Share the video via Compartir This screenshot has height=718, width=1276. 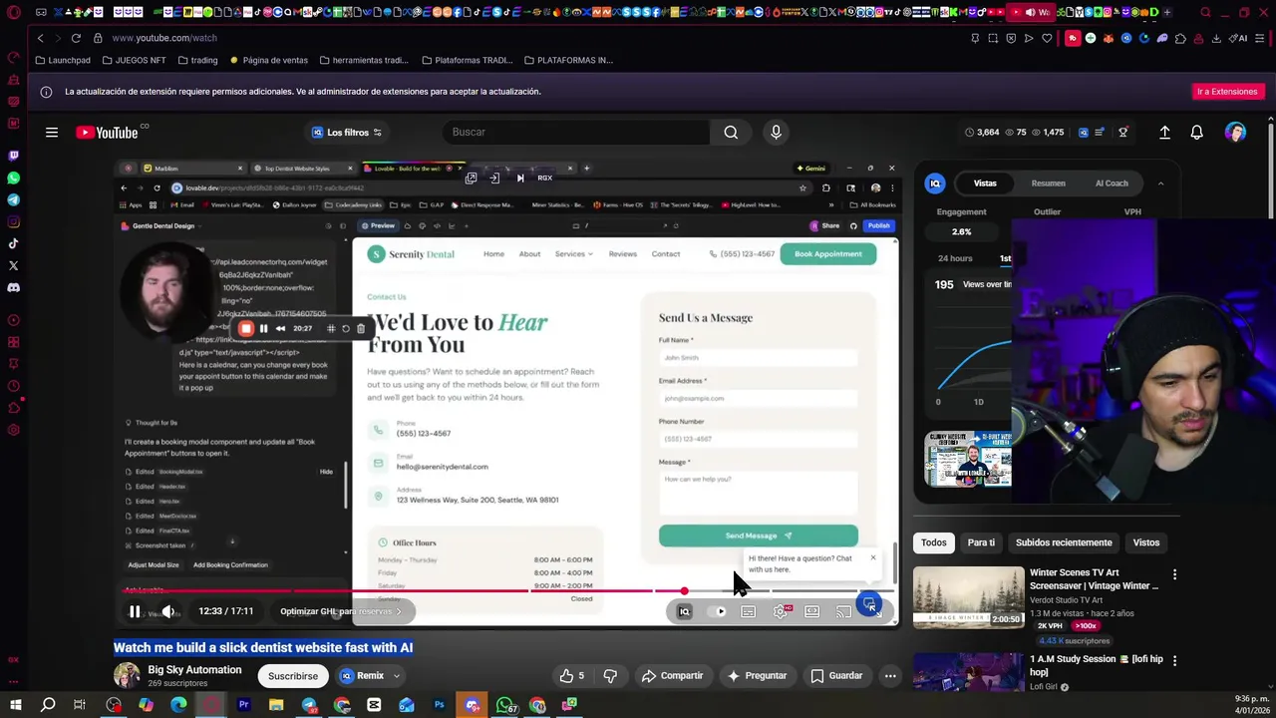[672, 676]
